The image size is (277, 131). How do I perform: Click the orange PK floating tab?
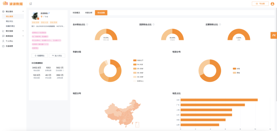(x=274, y=35)
